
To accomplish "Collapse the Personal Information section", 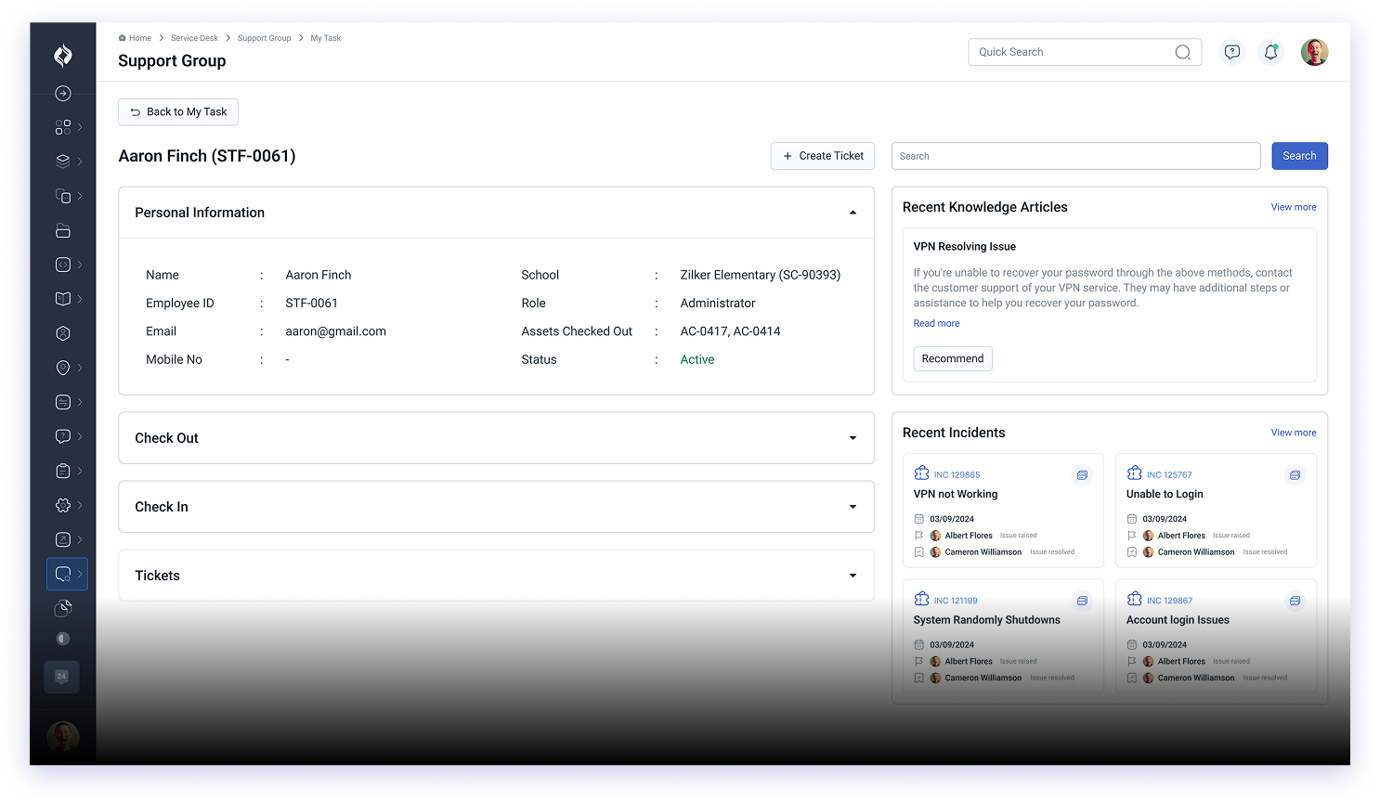I will pyautogui.click(x=853, y=212).
